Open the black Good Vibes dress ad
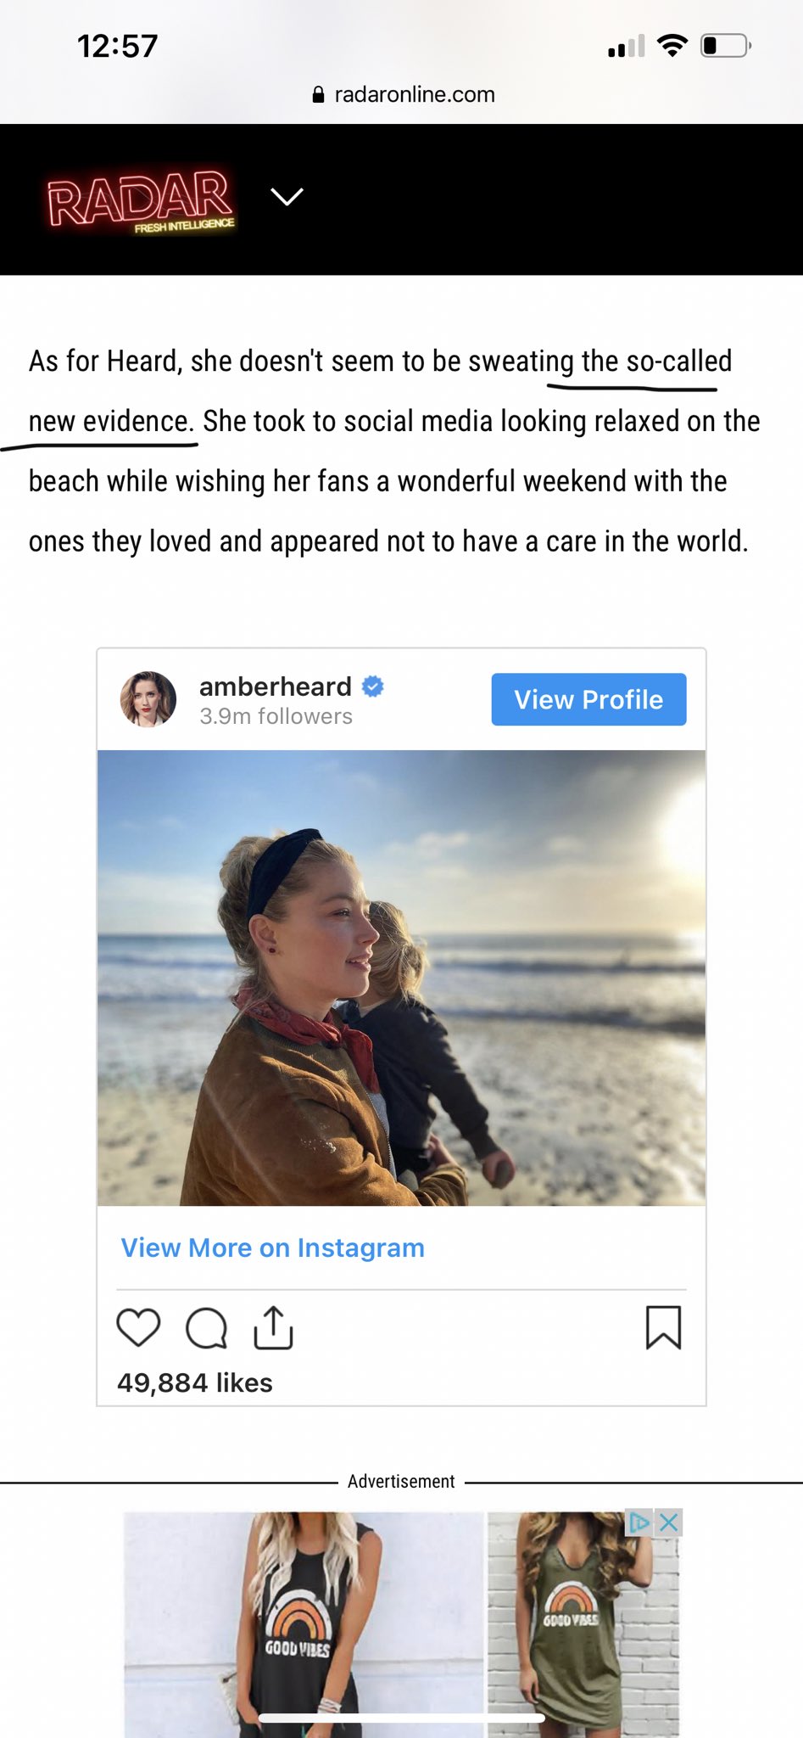This screenshot has height=1738, width=803. click(303, 1621)
